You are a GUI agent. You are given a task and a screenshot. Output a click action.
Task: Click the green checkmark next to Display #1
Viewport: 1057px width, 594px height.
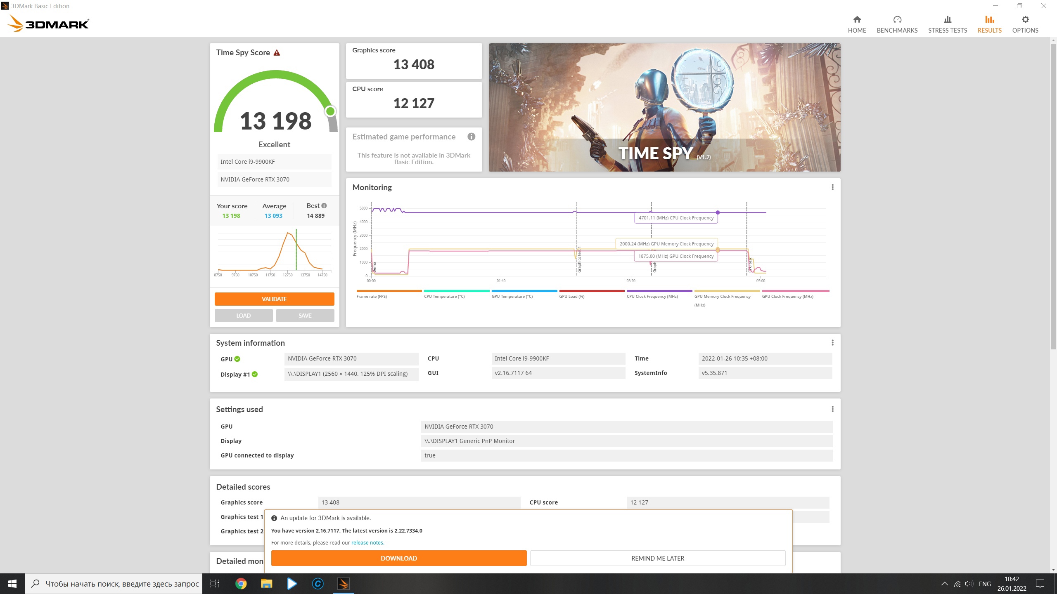(255, 374)
